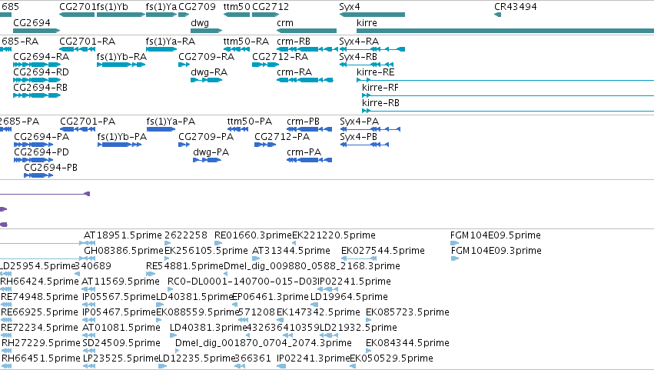Select the CG2694 gene bar
The width and height of the screenshot is (654, 370).
[x=37, y=31]
